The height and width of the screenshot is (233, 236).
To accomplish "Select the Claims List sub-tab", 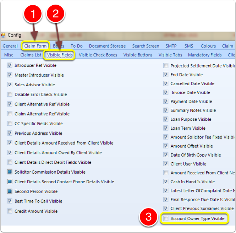I will click(31, 55).
